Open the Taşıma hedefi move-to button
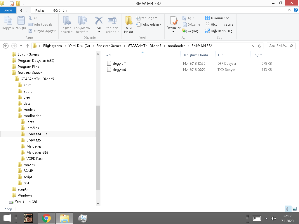The height and width of the screenshot is (224, 299). pyautogui.click(x=66, y=25)
